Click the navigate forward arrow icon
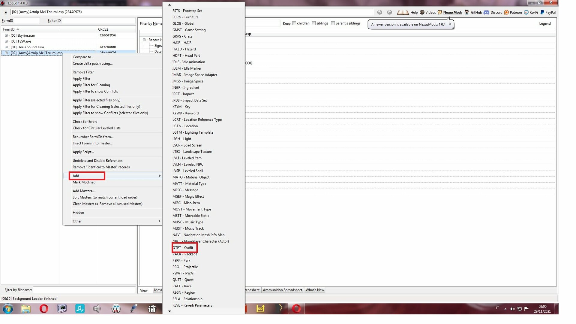The height and width of the screenshot is (324, 576). (x=389, y=12)
